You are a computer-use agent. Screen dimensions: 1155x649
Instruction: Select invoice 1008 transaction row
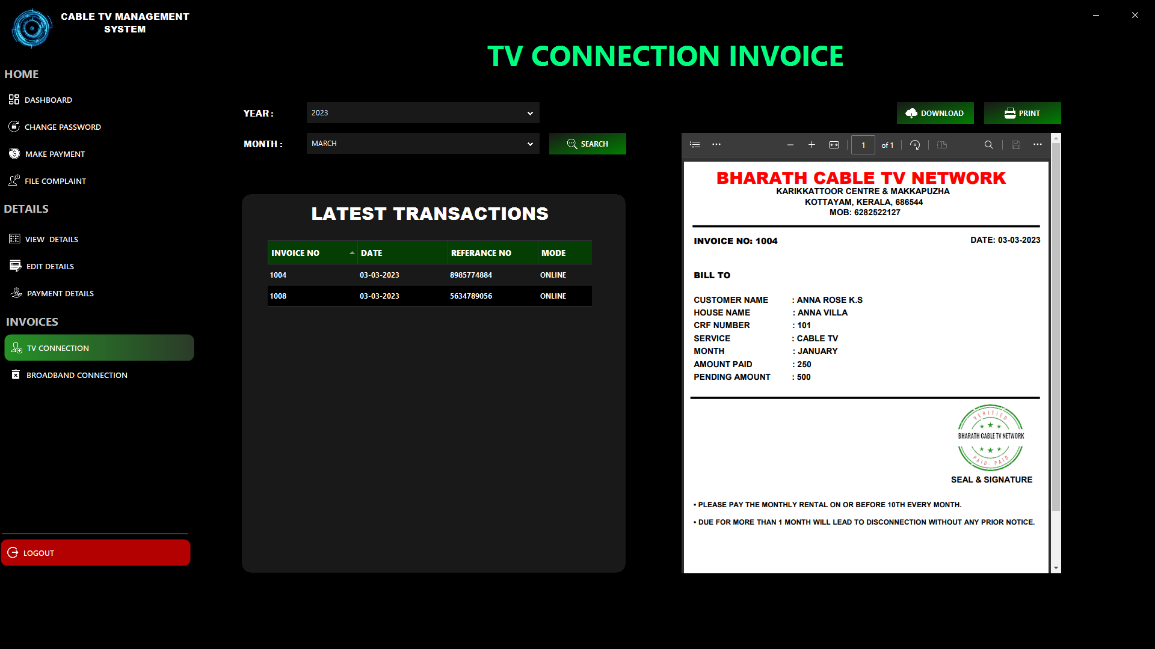tap(430, 296)
